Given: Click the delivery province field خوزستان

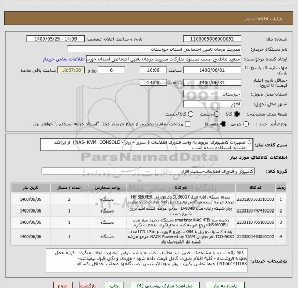Looking at the screenshot, I should (212, 94).
